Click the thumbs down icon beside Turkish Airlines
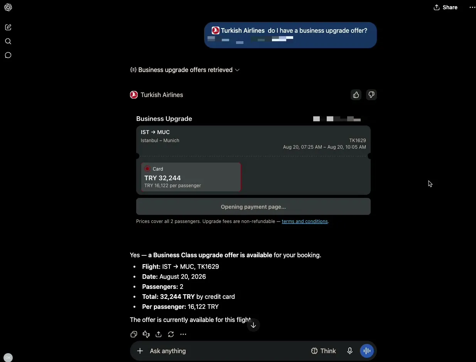Screen dimensions: 476x362 tap(371, 95)
